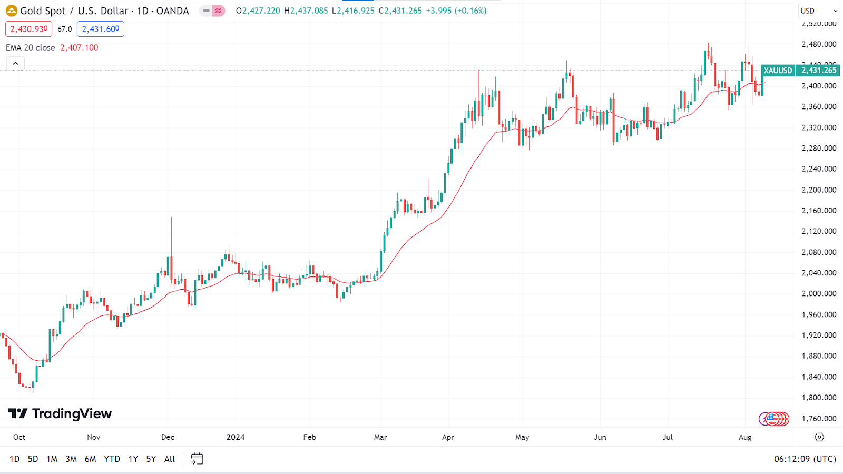Open the USD currency dropdown
Image resolution: width=843 pixels, height=474 pixels.
coord(819,11)
